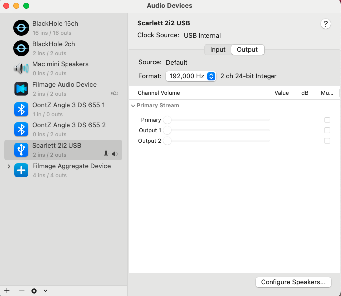This screenshot has height=296, width=341.
Task: Click the OontZ Angle 3 DS 655 1 Bluetooth icon
Action: 21,109
